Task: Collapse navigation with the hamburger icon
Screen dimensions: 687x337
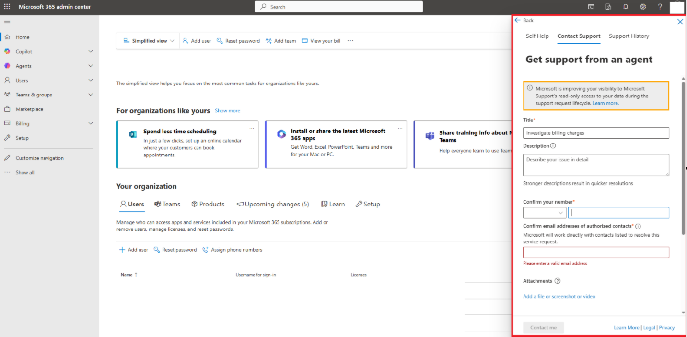Action: pos(7,23)
